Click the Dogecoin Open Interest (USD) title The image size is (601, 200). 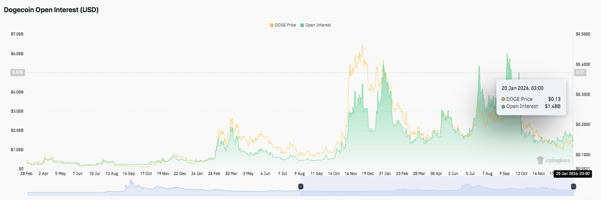click(x=51, y=10)
